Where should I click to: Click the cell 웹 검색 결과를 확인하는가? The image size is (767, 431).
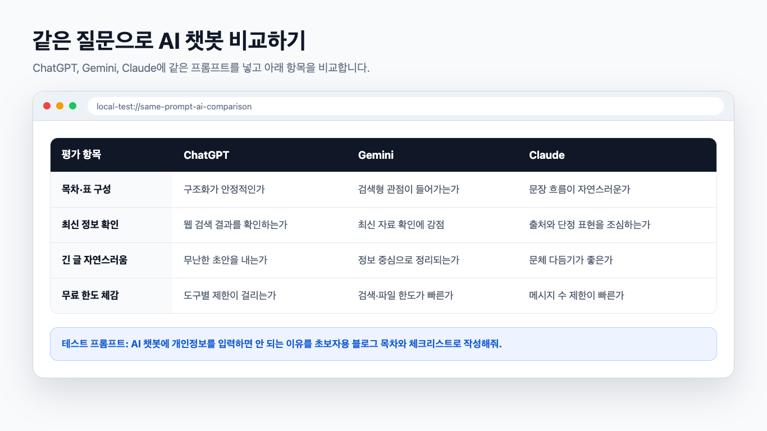[259, 225]
